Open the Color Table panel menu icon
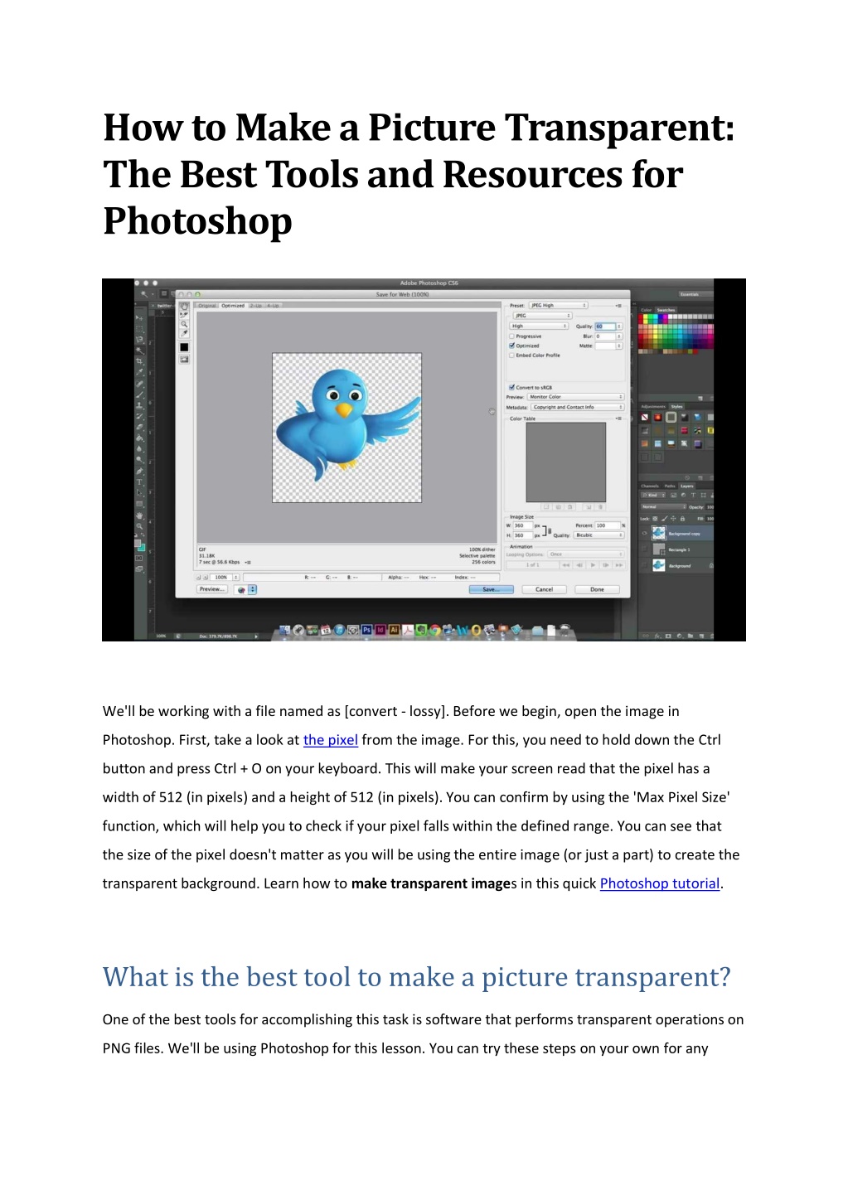The width and height of the screenshot is (848, 1200). pos(618,419)
